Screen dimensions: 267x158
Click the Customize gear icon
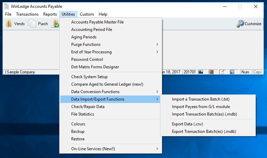point(241,24)
